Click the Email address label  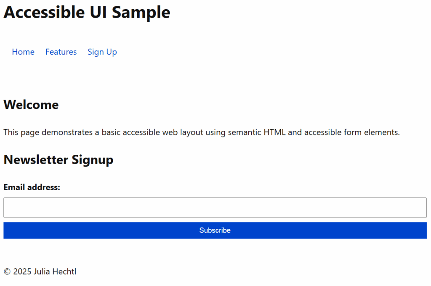tap(32, 187)
